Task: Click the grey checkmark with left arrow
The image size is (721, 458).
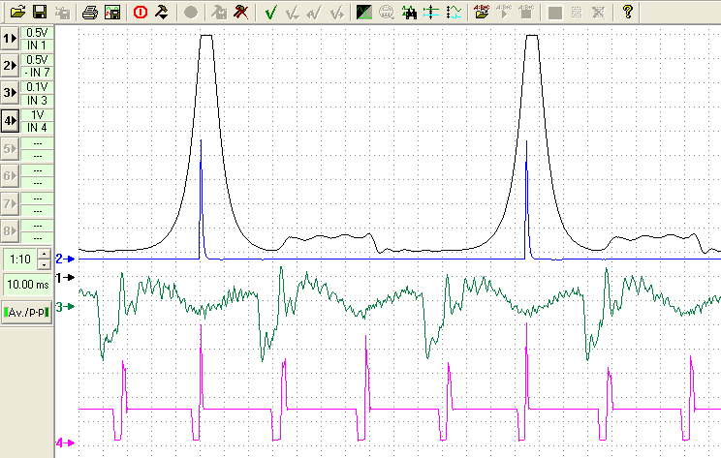Action: pos(315,12)
